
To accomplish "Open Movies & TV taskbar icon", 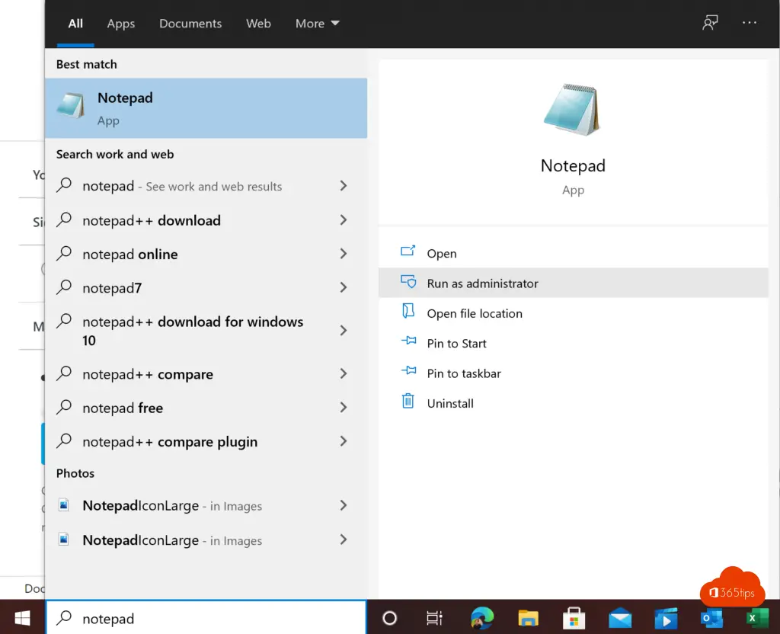I will pos(666,619).
